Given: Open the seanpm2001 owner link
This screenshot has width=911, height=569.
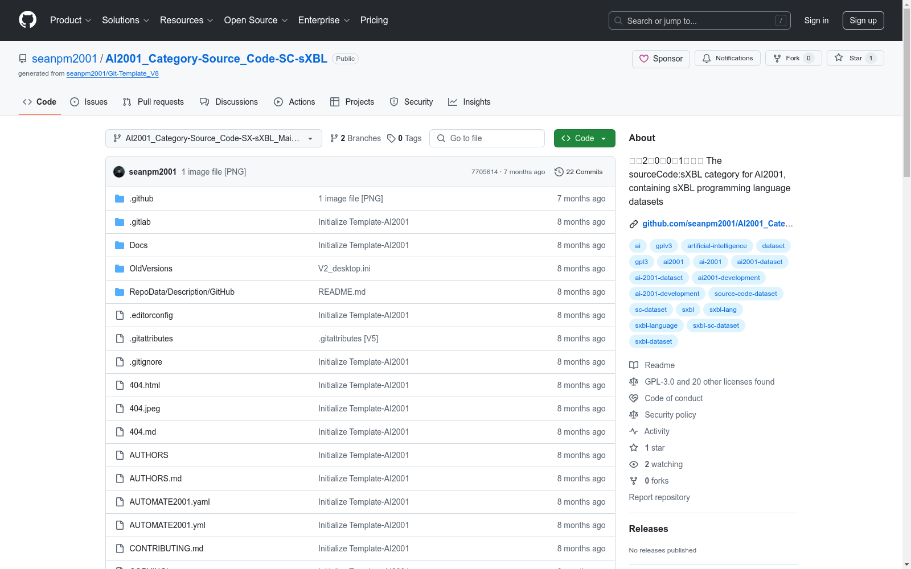Looking at the screenshot, I should click(x=64, y=59).
